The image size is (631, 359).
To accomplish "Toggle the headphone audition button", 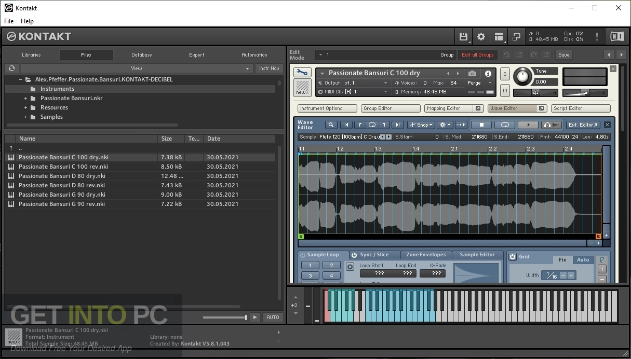I will (552, 125).
